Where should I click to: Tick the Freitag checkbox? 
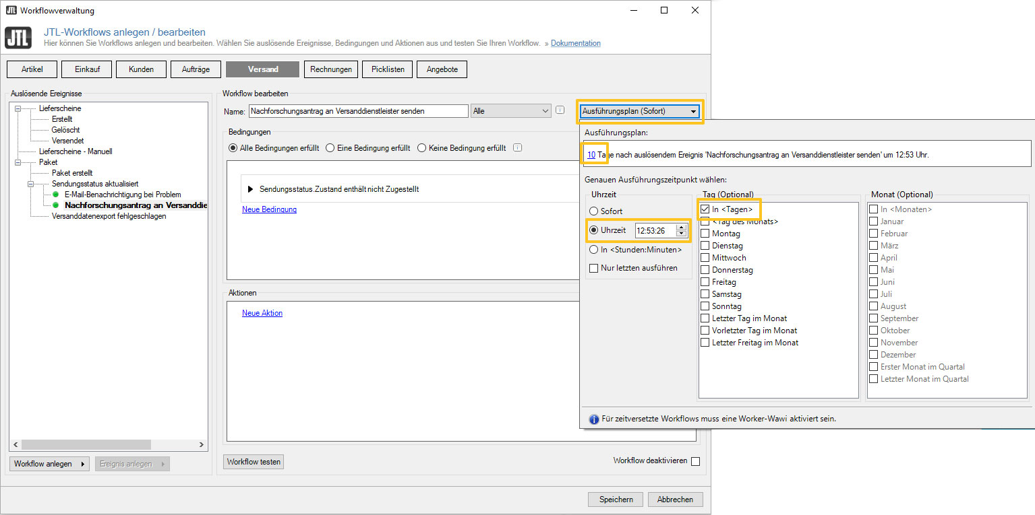point(705,282)
